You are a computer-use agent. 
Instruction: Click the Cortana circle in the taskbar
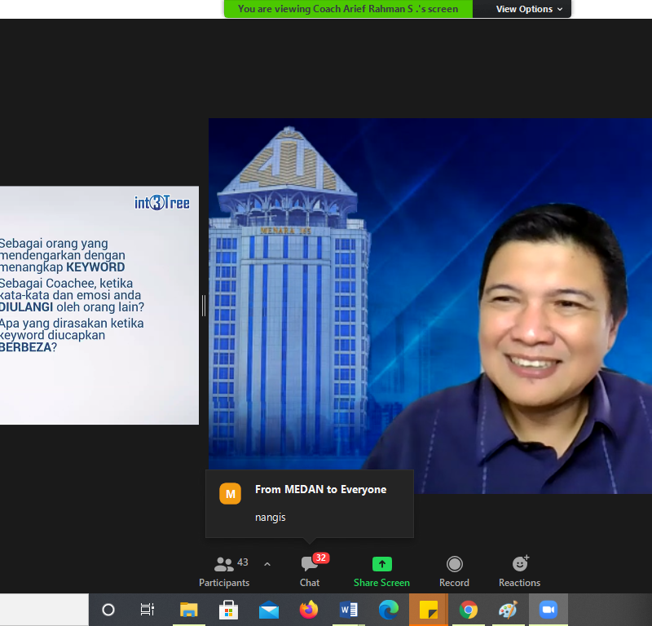108,610
